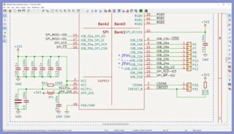Viewport: 234px width, 134px height.
Task: Select the Place Power Port tool
Action: [x=229, y=29]
